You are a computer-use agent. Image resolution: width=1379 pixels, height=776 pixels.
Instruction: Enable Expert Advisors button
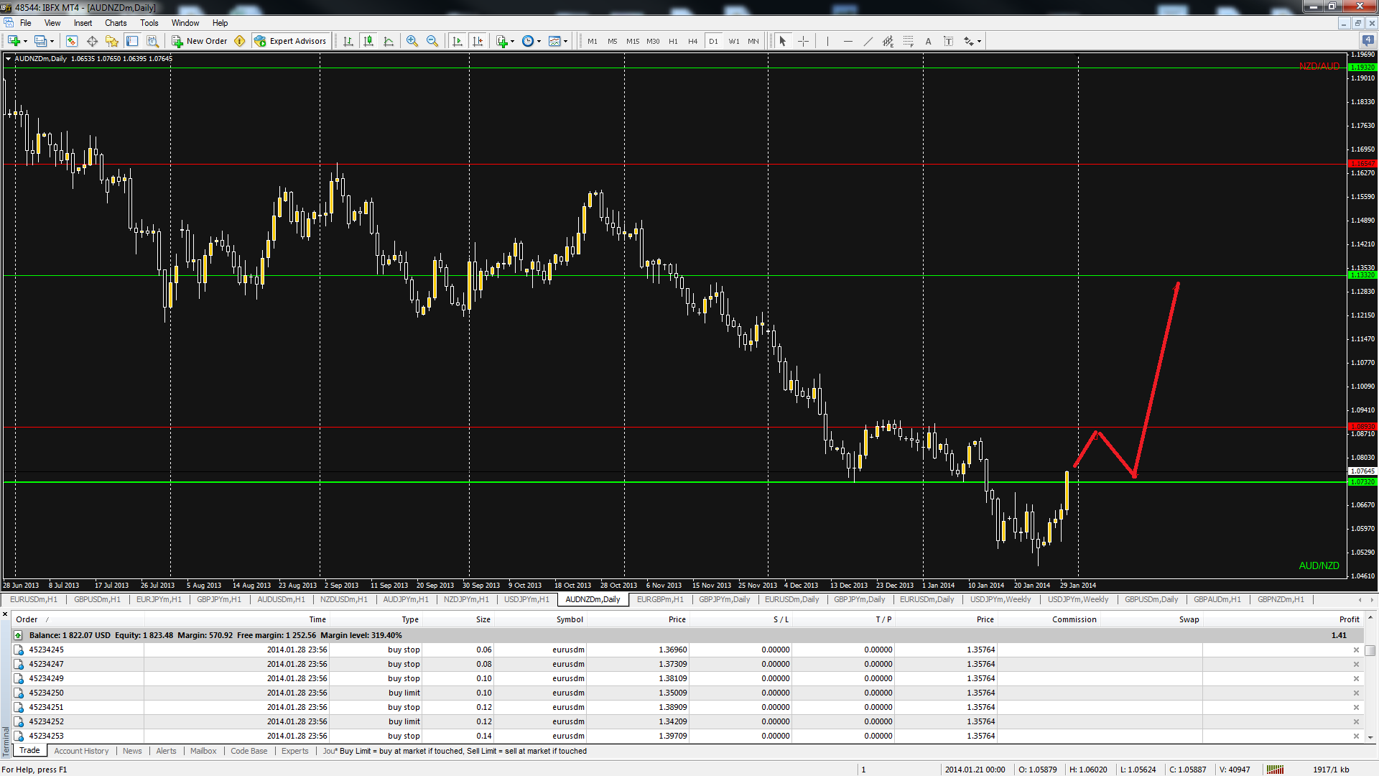(290, 41)
